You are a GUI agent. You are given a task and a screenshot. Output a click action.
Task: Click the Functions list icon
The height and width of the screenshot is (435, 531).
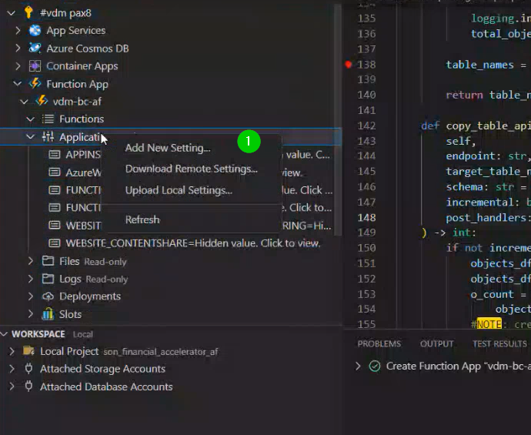point(48,119)
